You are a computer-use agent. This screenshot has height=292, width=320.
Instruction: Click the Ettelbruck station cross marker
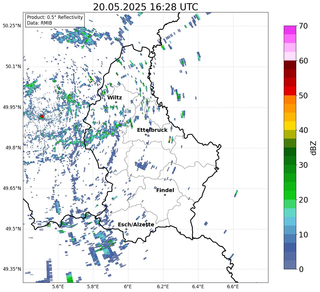tap(146, 135)
